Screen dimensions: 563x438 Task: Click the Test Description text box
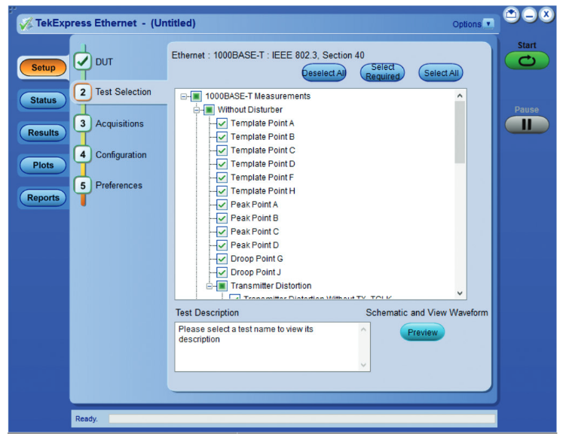[267, 346]
